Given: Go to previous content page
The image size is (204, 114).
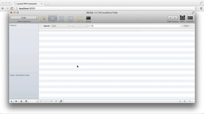Looking at the screenshot, I should (x=180, y=101).
